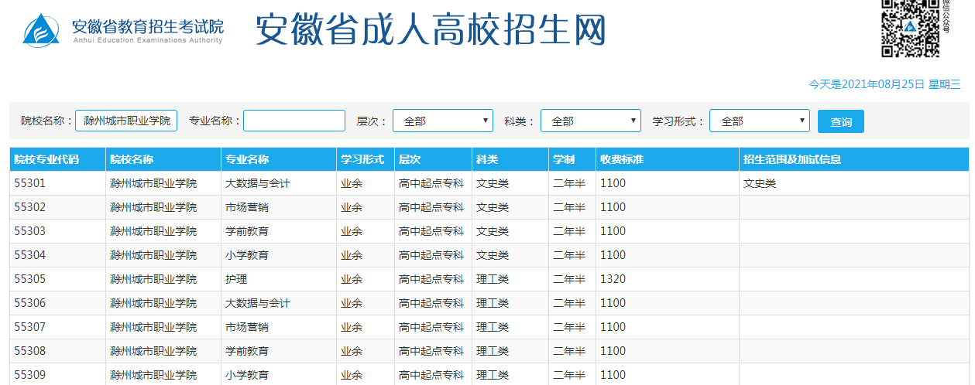The image size is (975, 385).
Task: Focus the empty 专业名称 text box
Action: (x=294, y=121)
